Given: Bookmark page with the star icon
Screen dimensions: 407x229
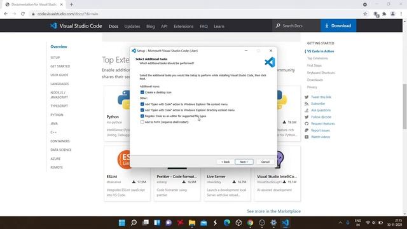Looking at the screenshot, I should 365,14.
